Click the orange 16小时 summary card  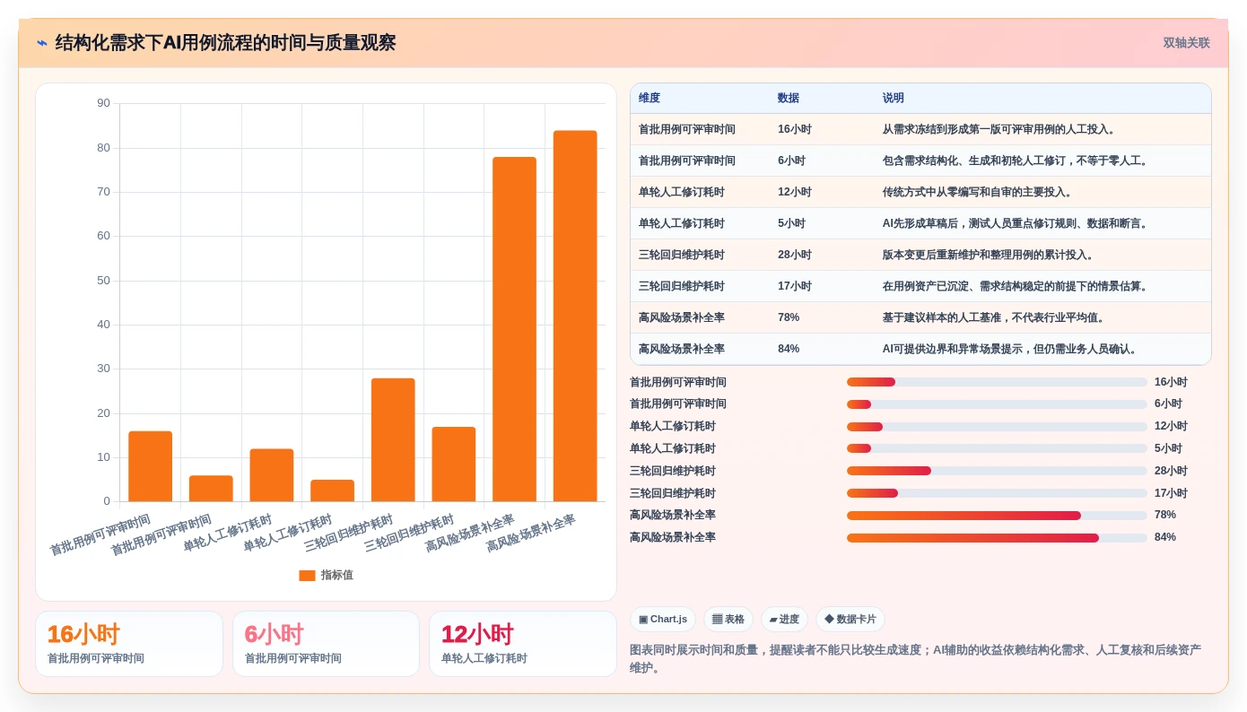pyautogui.click(x=129, y=644)
